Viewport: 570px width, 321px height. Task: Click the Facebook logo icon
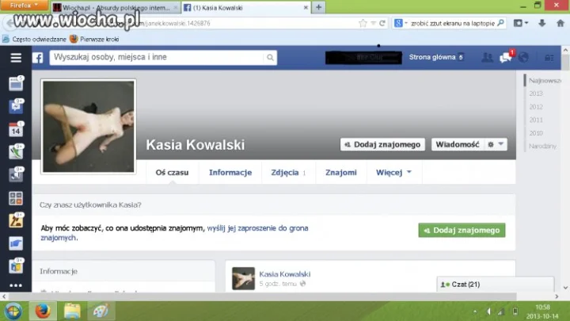[38, 58]
